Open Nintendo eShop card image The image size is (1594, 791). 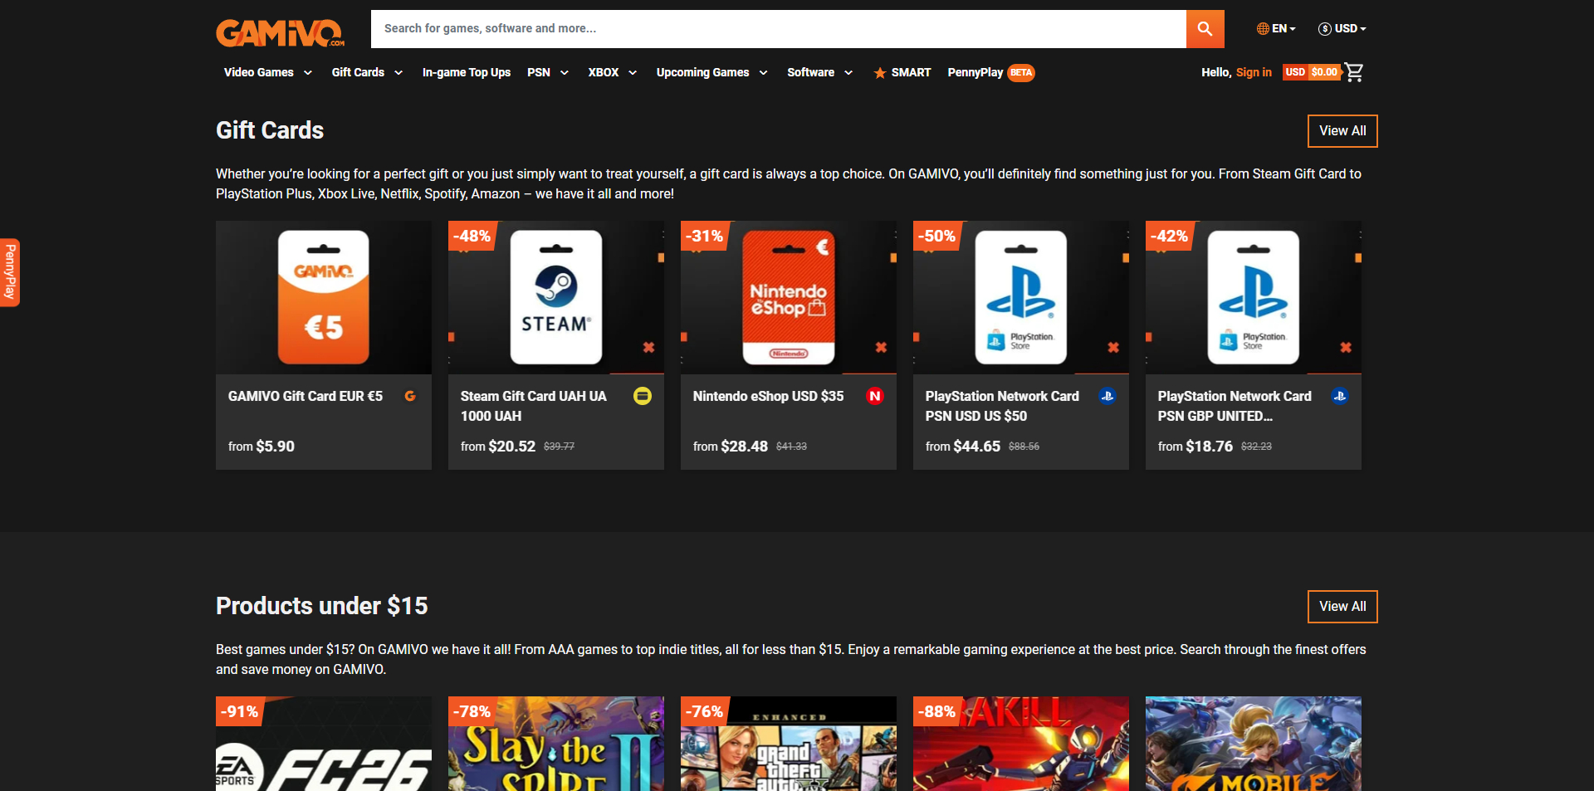[x=789, y=297]
